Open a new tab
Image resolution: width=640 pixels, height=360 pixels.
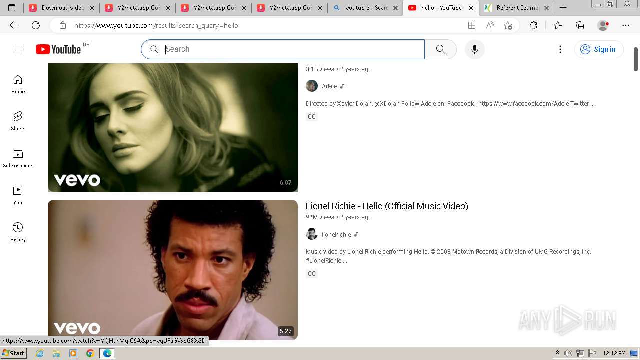[563, 8]
